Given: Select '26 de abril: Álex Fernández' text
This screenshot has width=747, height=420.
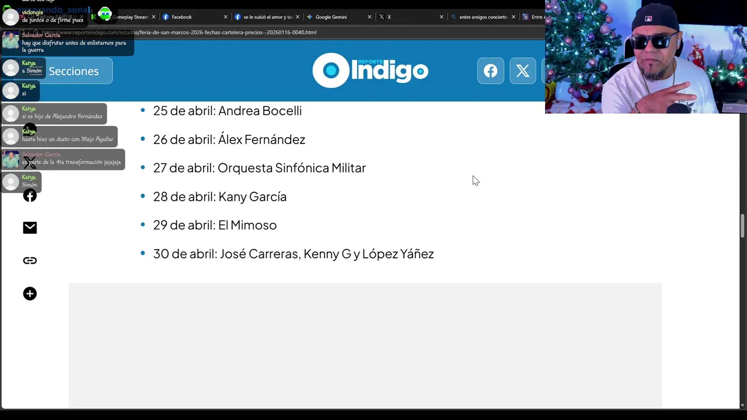Looking at the screenshot, I should 229,139.
